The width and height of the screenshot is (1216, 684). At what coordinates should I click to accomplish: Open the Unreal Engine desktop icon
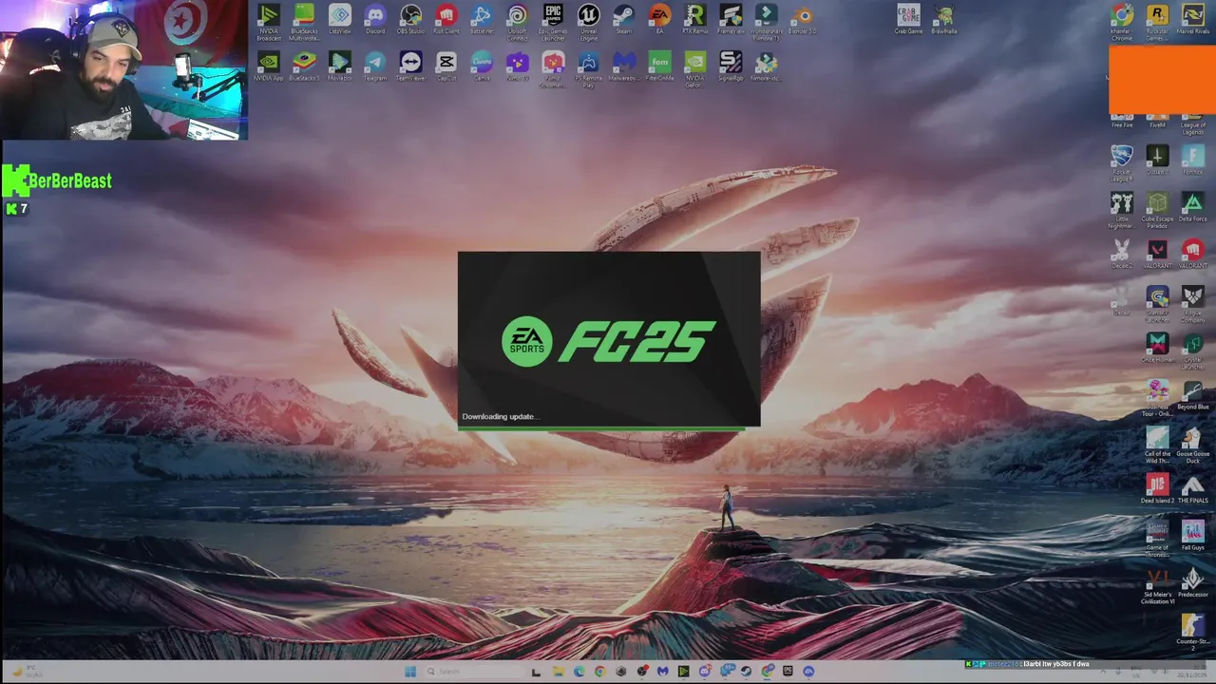(x=588, y=22)
